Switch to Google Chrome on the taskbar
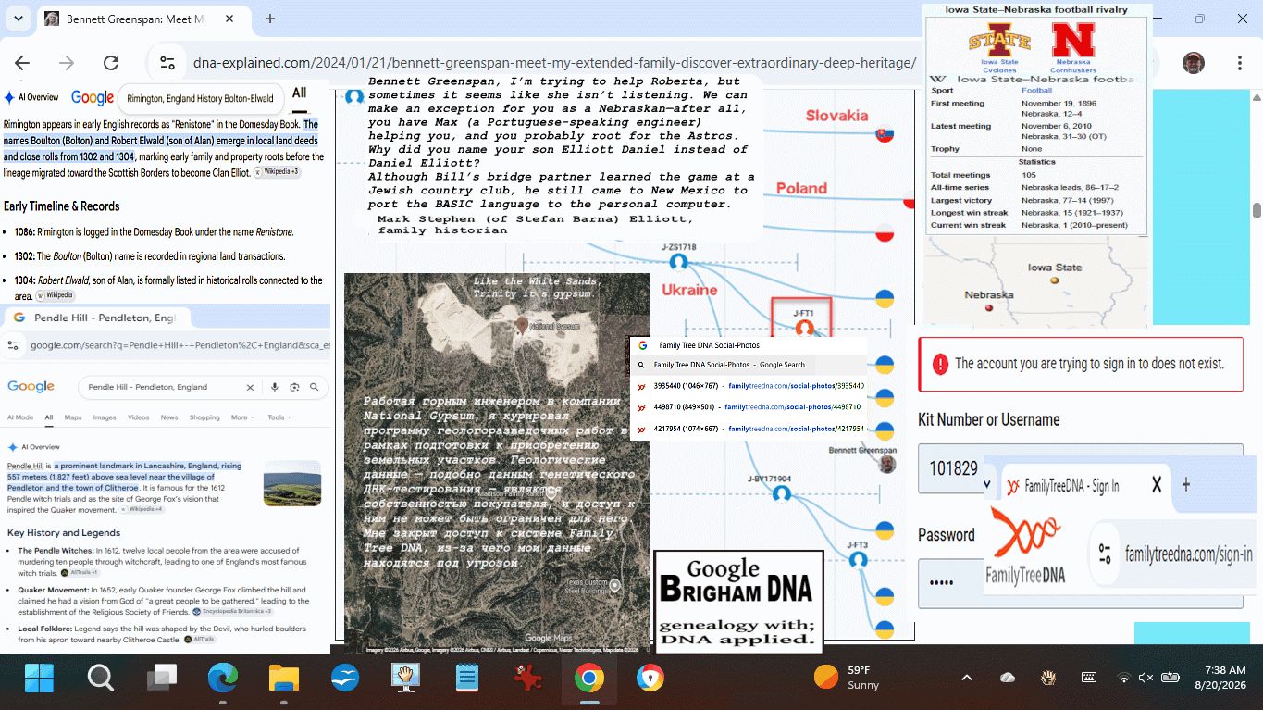Screen dimensions: 1263x710 tap(588, 679)
